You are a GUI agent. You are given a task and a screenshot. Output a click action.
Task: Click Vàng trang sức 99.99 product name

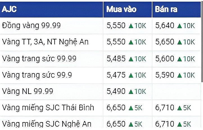[x=39, y=59]
